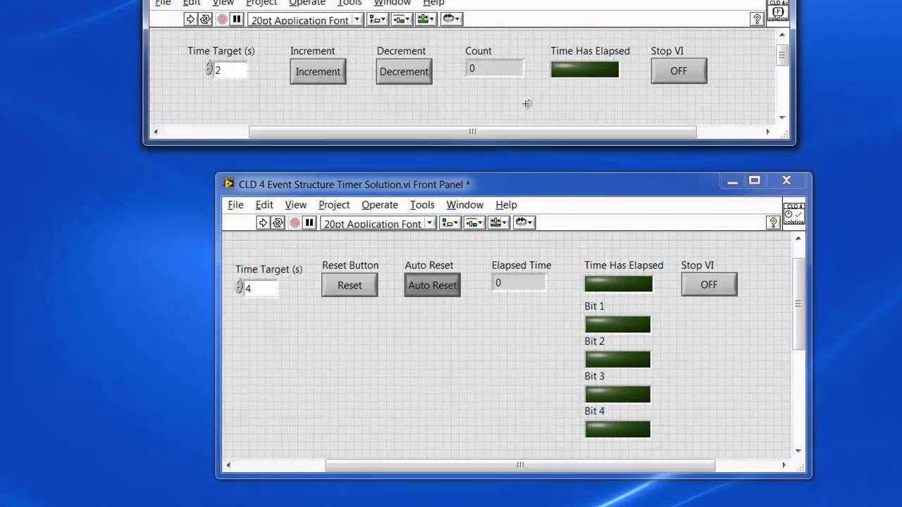Click VI icon pane in upper window
This screenshot has width=902, height=507.
778,11
